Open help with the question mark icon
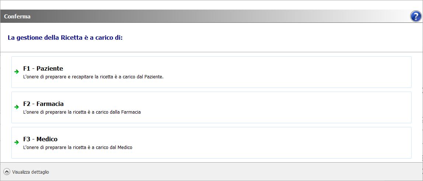 (x=415, y=16)
